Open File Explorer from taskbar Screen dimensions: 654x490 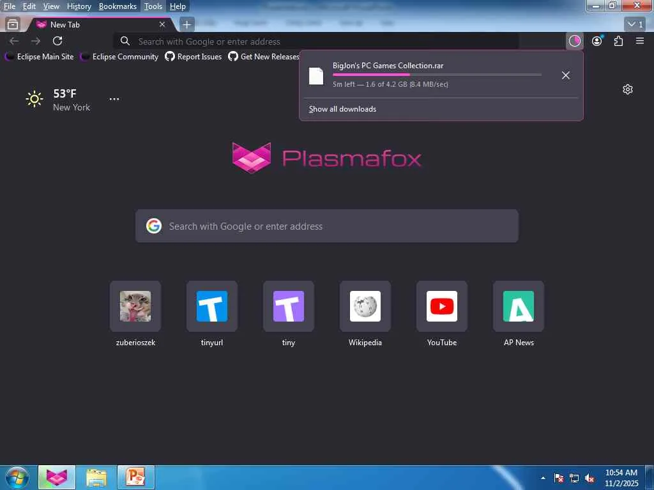[96, 477]
